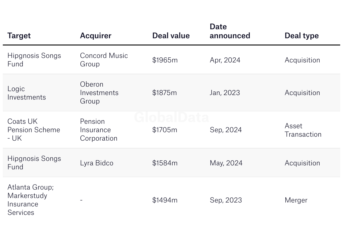The height and width of the screenshot is (234, 343).
Task: Click the Lyra Bidco acquirer cell
Action: point(97,163)
